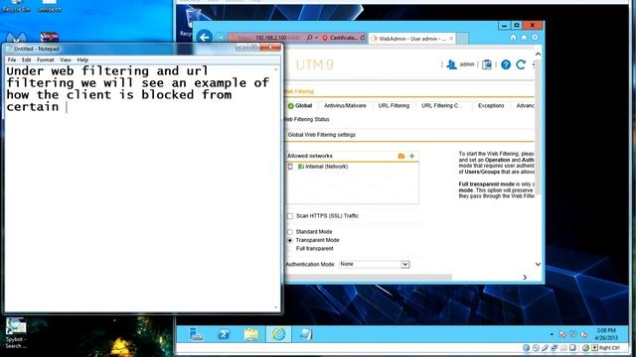Open Notepad File menu

click(x=12, y=59)
